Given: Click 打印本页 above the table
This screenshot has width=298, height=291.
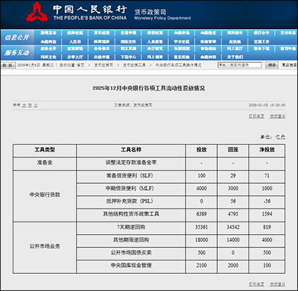Looking at the screenshot, I should pyautogui.click(x=256, y=116).
